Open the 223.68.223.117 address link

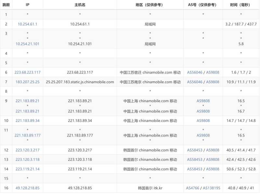click(x=27, y=72)
